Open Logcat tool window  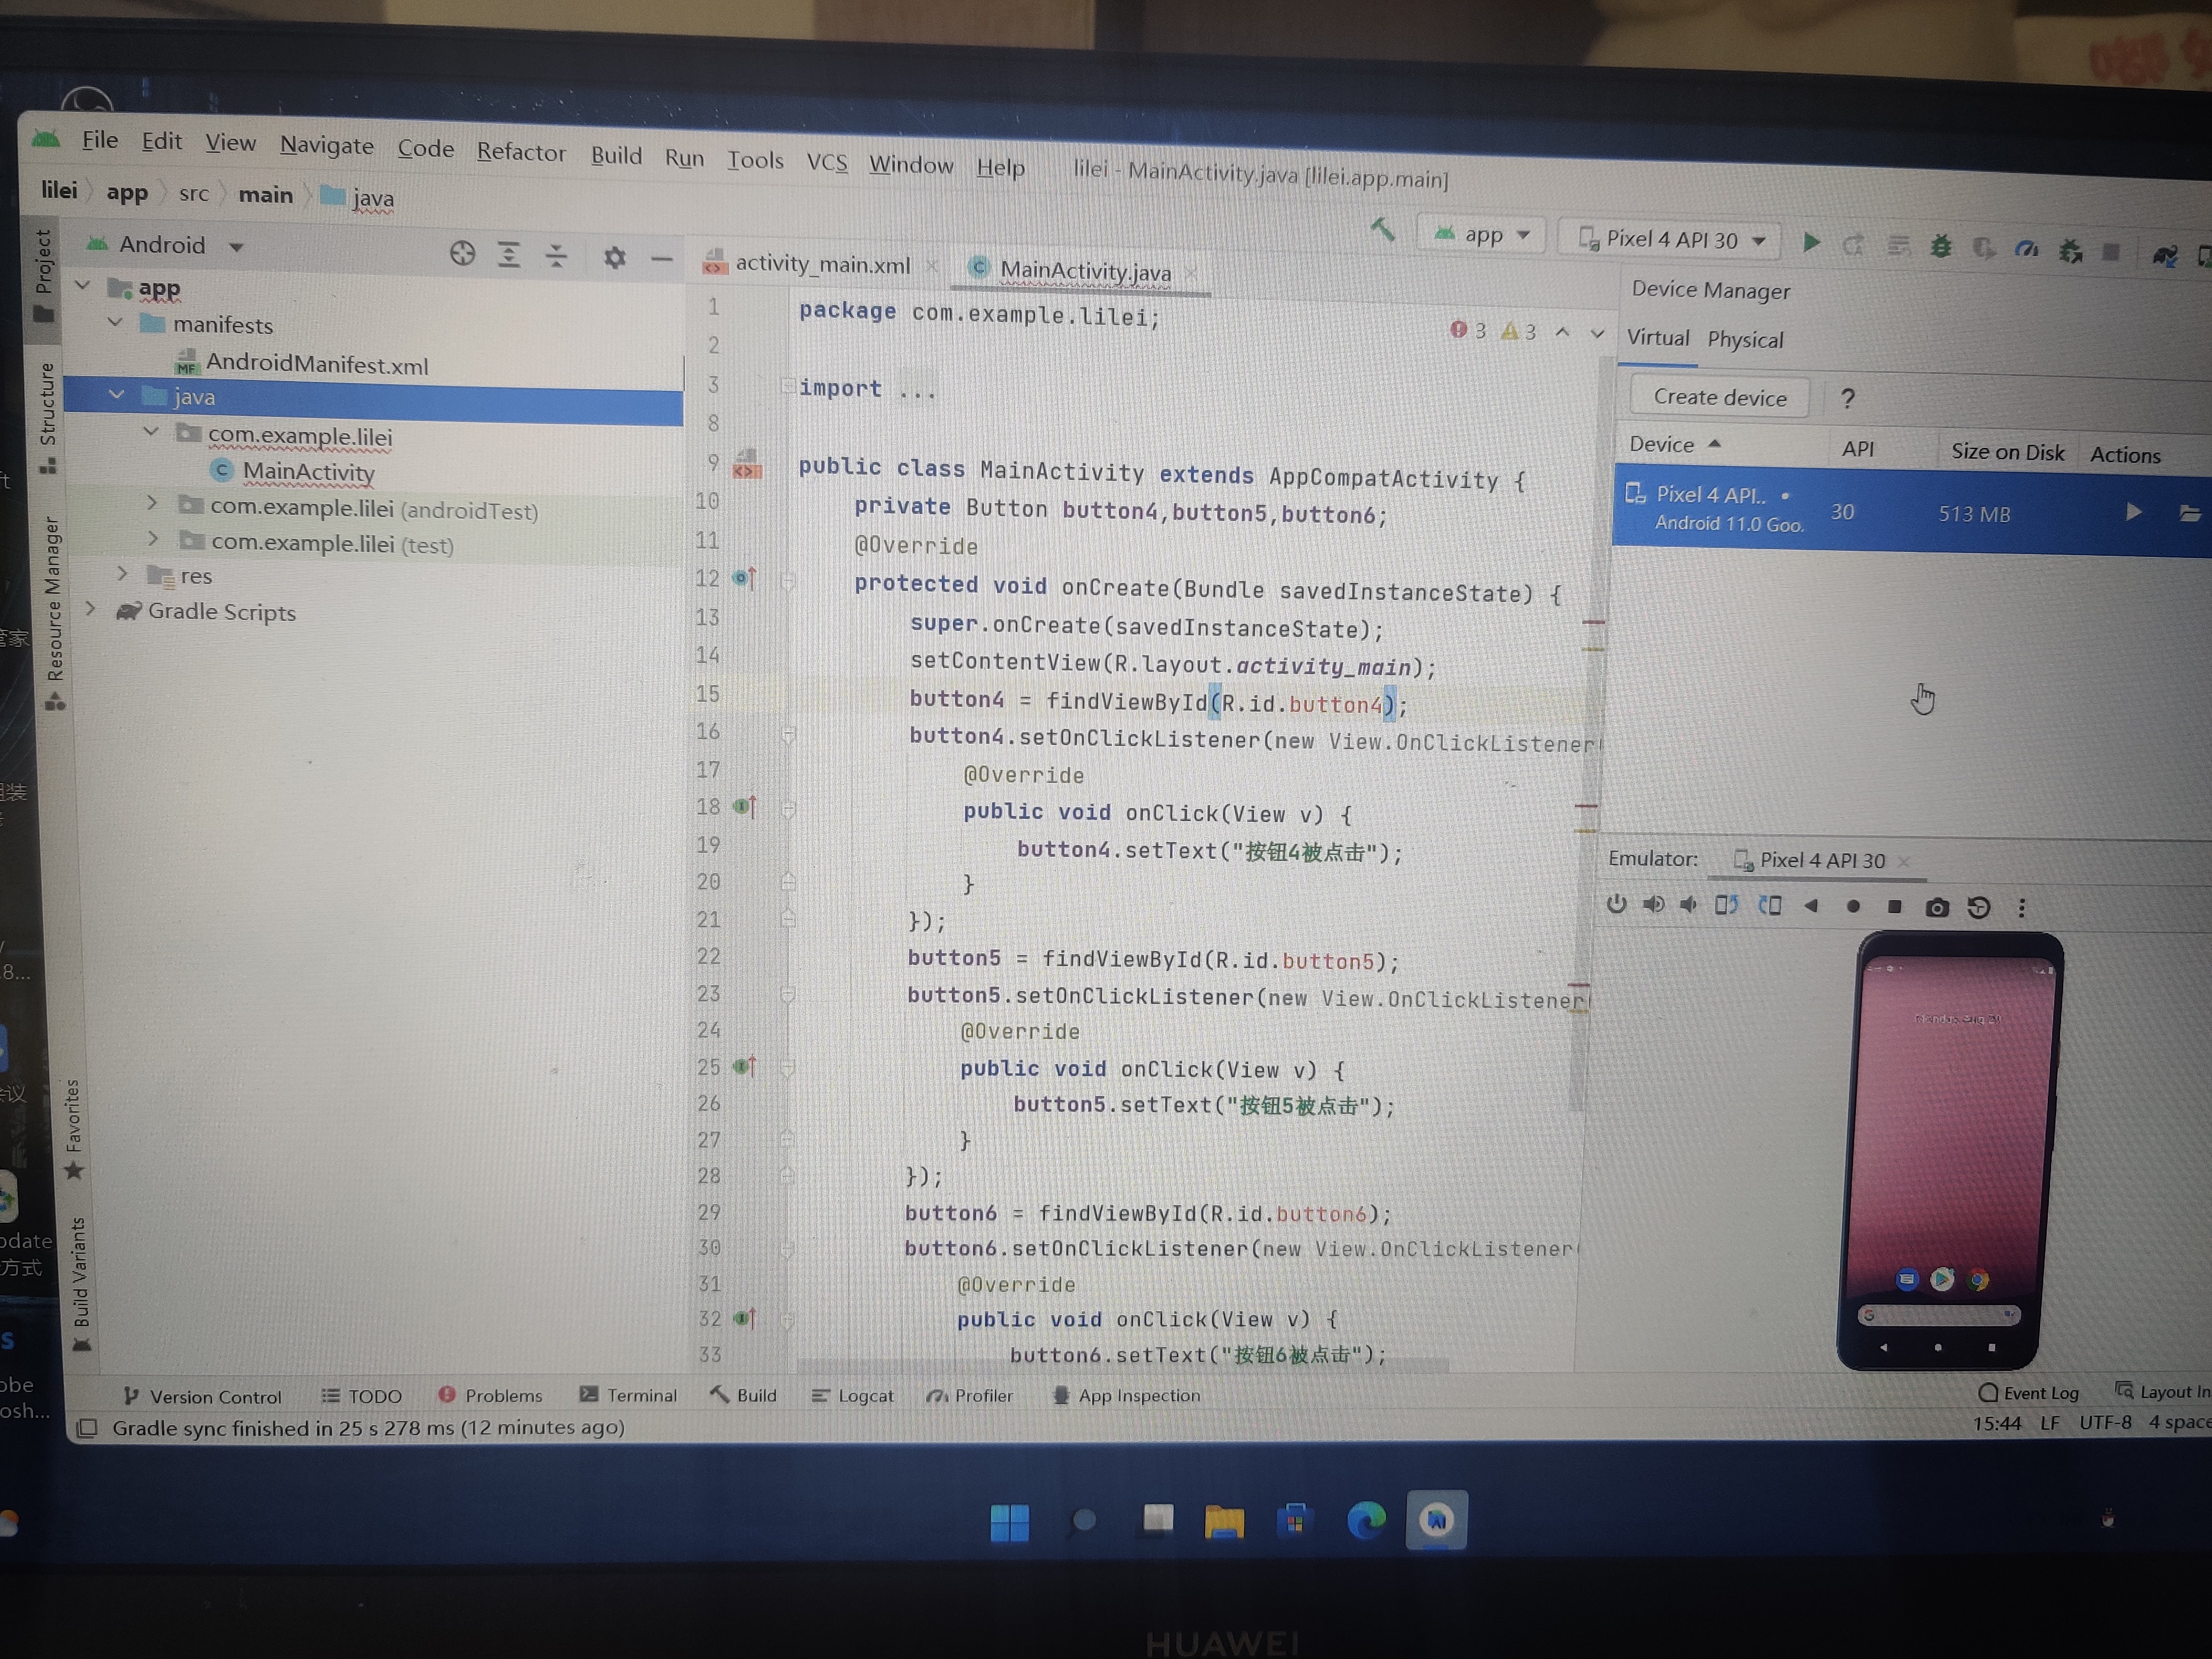853,1395
